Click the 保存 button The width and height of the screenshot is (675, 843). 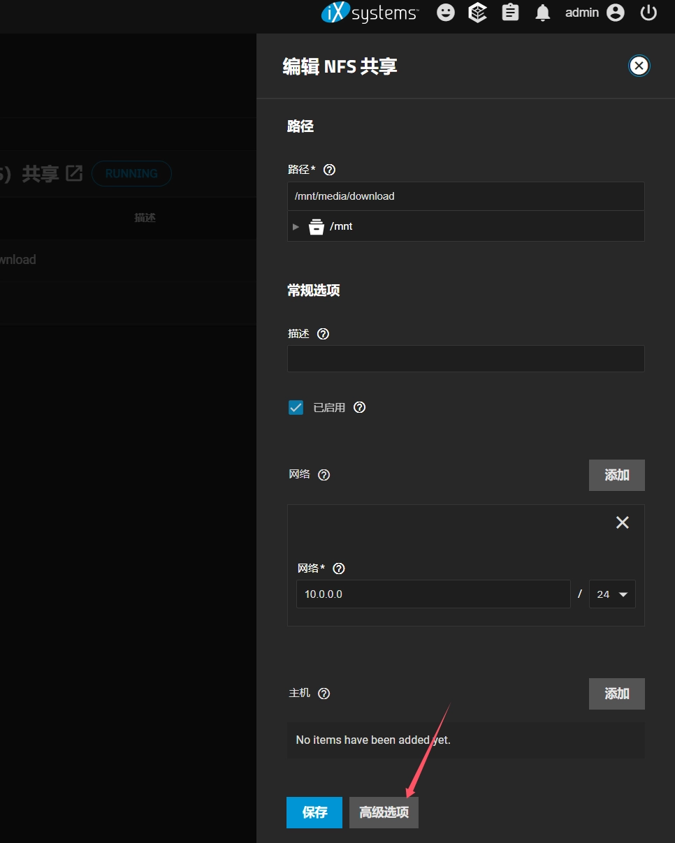[x=314, y=812]
